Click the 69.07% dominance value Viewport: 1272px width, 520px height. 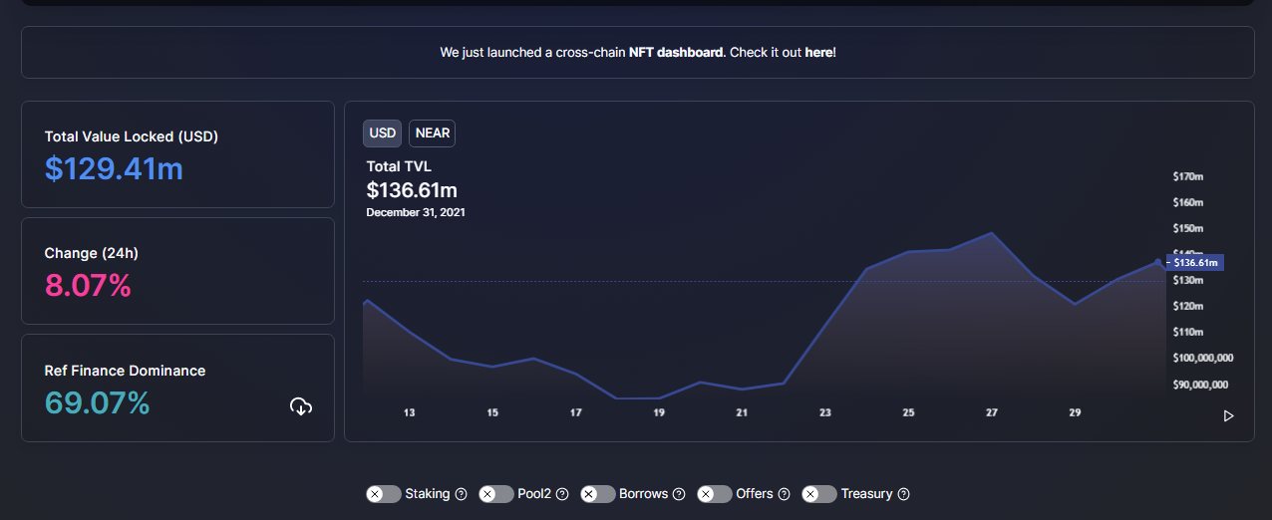97,402
